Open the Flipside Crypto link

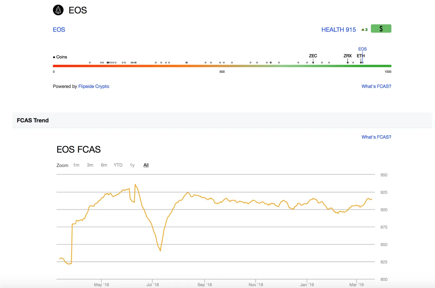(x=94, y=86)
